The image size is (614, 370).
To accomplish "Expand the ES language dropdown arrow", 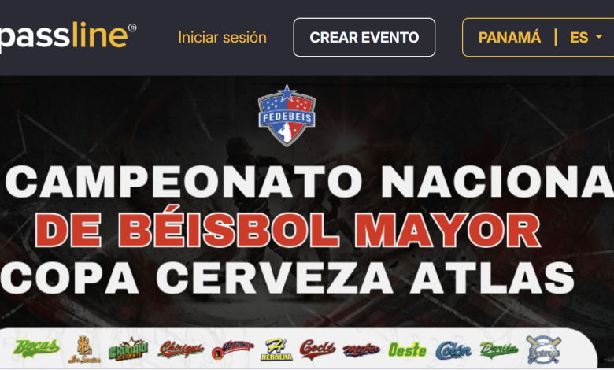I will [599, 37].
